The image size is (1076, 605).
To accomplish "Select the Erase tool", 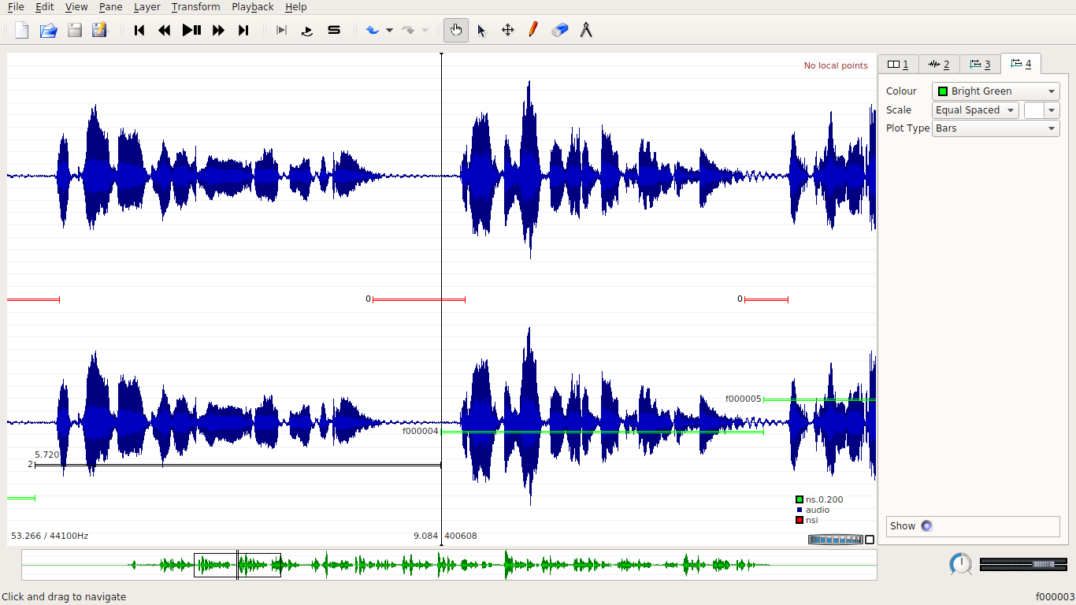I will [560, 30].
